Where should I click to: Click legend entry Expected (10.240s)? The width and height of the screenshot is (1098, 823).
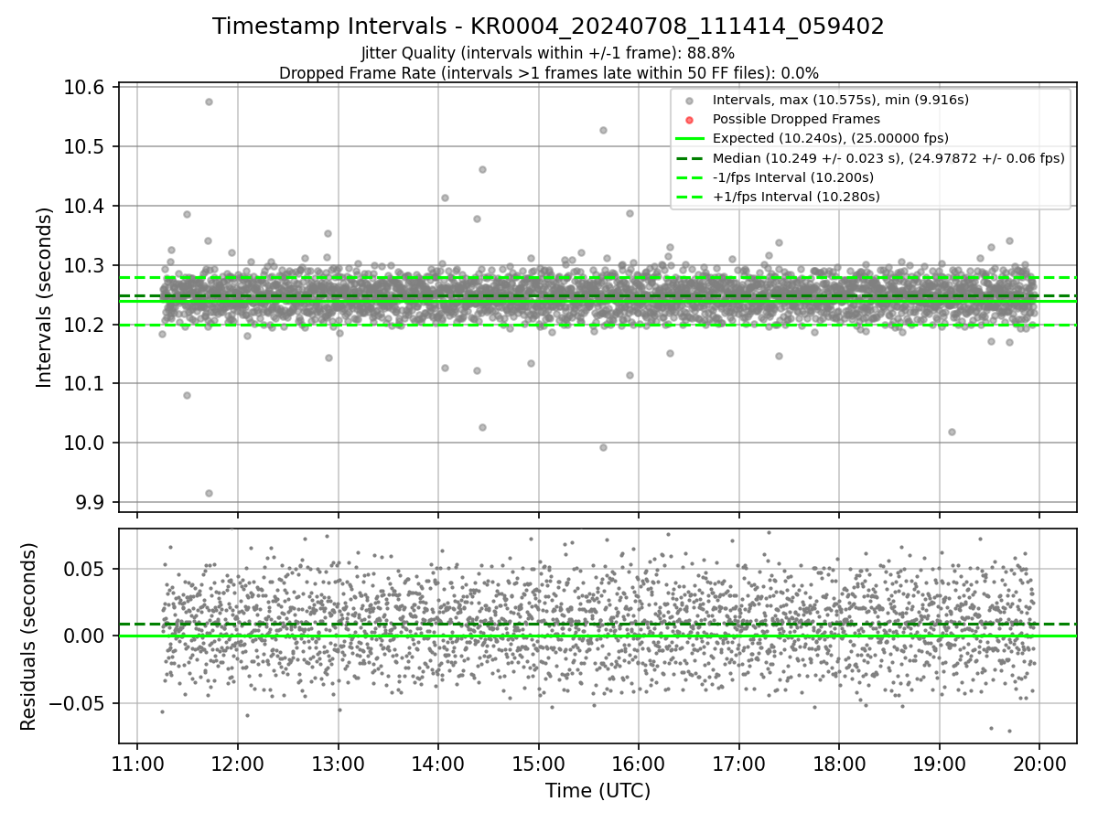pos(830,138)
